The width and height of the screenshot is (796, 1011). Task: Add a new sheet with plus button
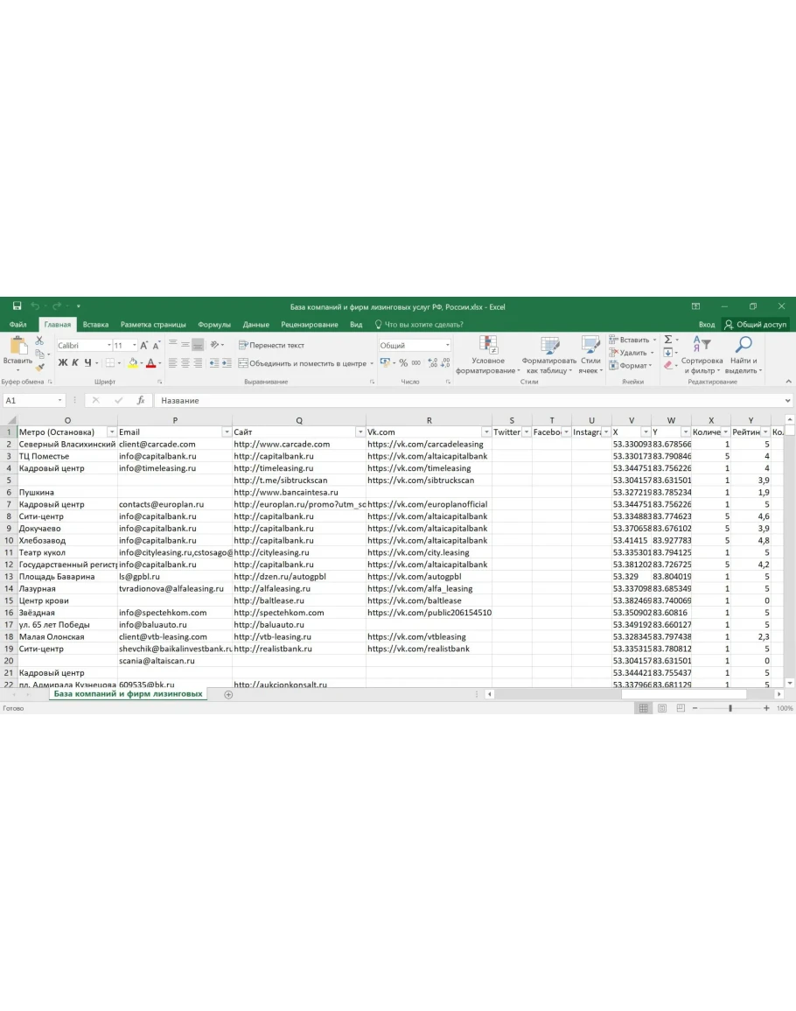(228, 694)
